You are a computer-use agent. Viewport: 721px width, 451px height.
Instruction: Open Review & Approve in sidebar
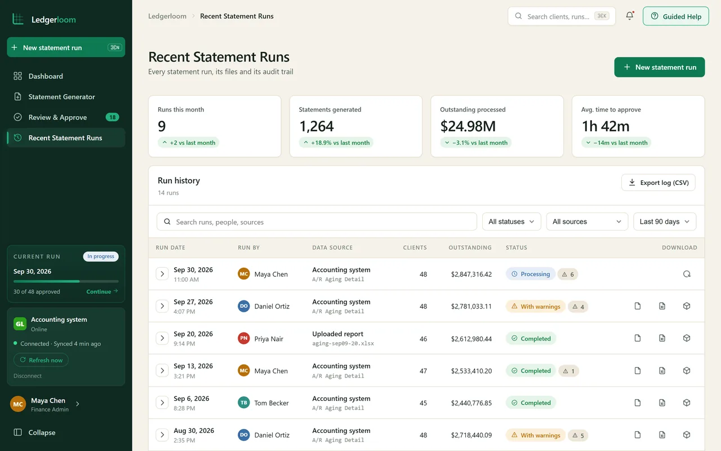point(66,117)
